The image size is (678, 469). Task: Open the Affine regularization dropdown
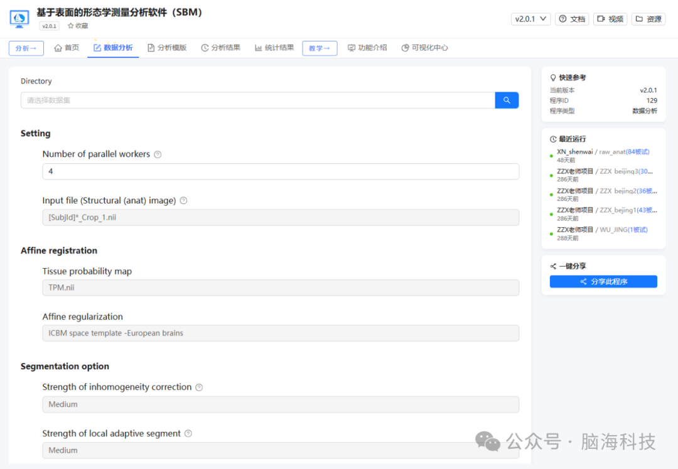tap(281, 333)
